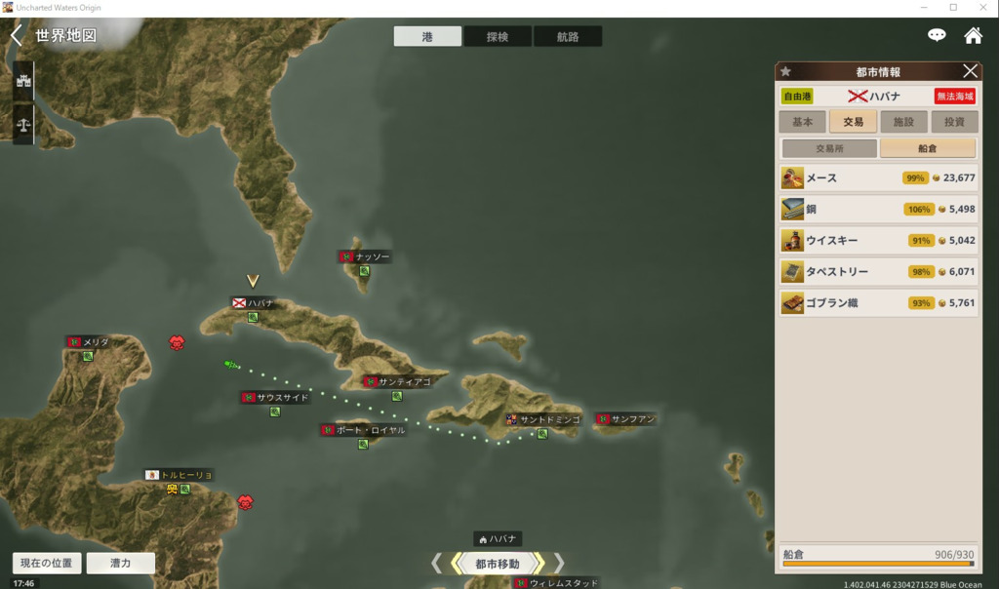Click the 無法海域 red badge
Viewport: 999px width, 589px height.
tap(955, 97)
